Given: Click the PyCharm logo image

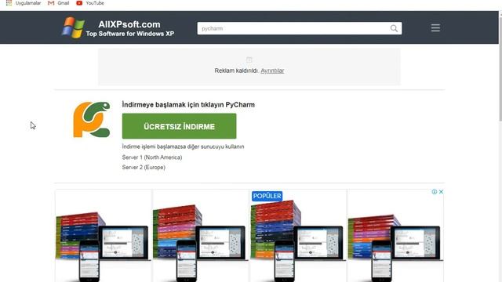Looking at the screenshot, I should tap(92, 120).
